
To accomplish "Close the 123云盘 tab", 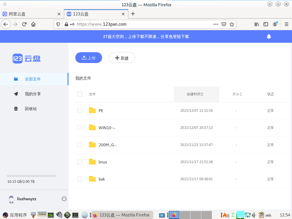I will (x=123, y=14).
